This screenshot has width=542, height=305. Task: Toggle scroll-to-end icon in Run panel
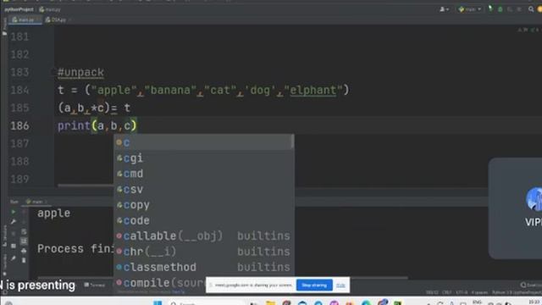(x=24, y=241)
